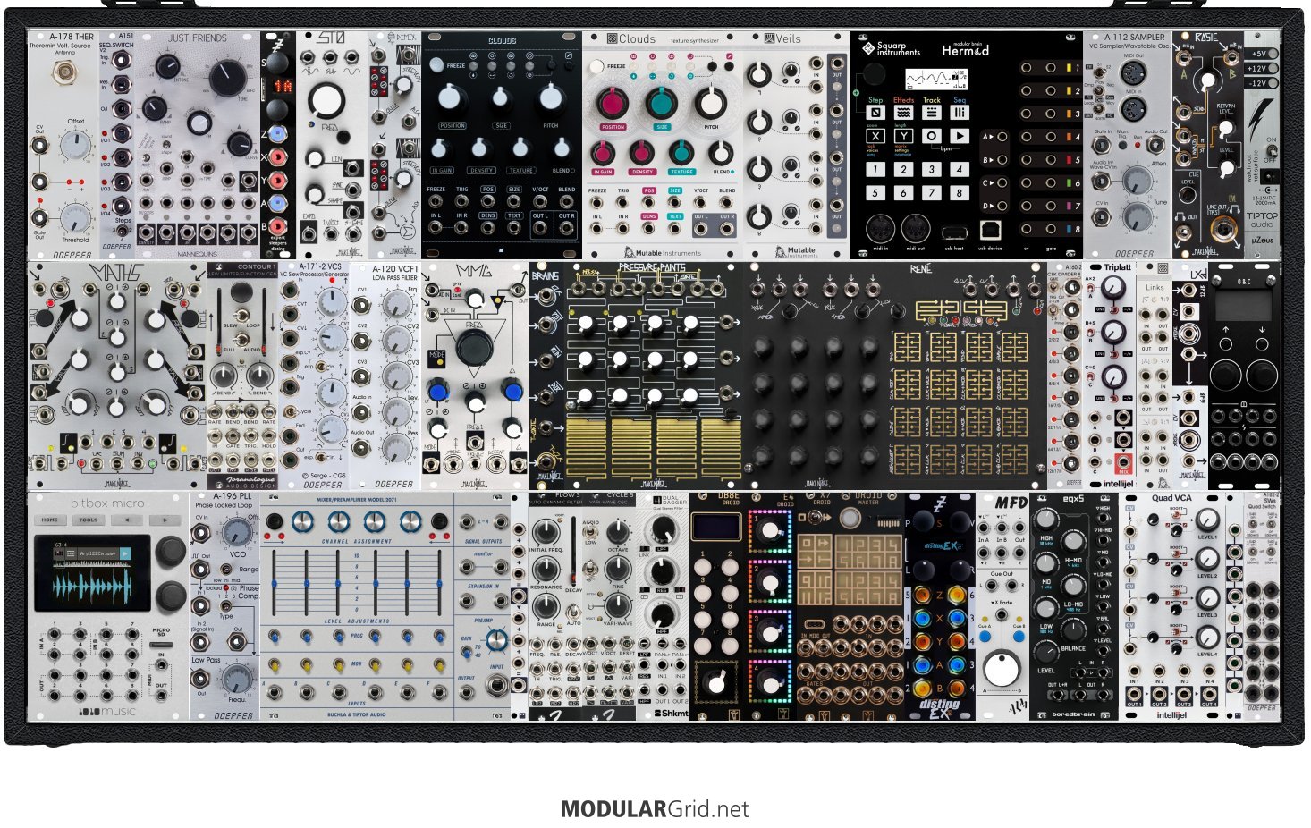1311x828 pixels.
Task: Click the Effects wave icon button on Hermod
Action: point(903,113)
